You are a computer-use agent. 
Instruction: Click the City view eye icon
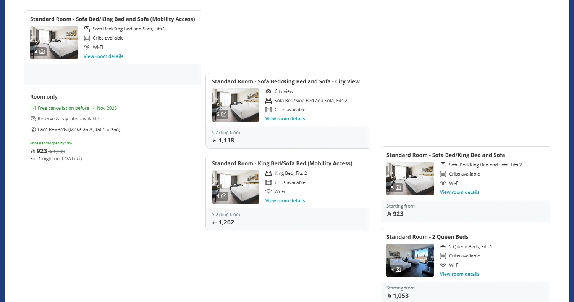tap(268, 91)
